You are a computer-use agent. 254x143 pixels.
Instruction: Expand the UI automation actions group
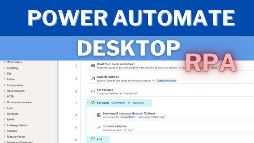[5, 91]
